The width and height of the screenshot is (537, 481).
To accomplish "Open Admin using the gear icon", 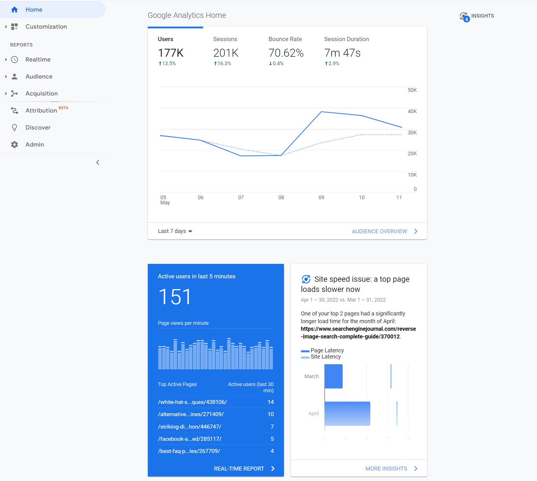I will click(x=14, y=144).
